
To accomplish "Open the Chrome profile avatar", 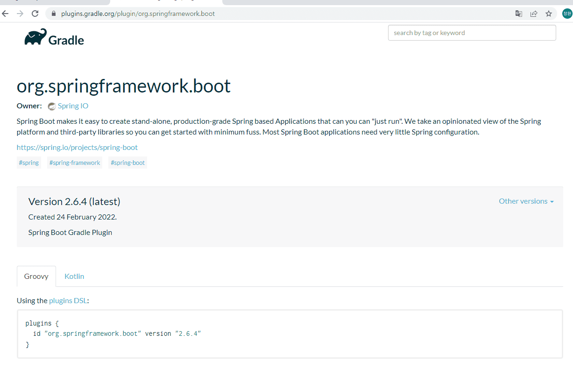I will [566, 14].
